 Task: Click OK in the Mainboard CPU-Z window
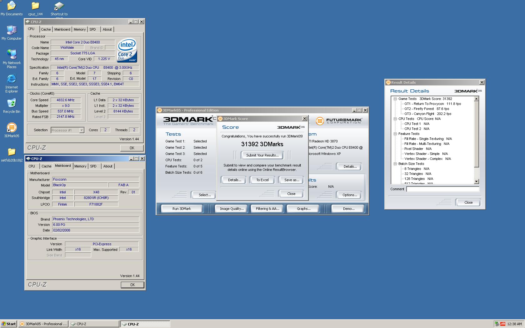(132, 285)
